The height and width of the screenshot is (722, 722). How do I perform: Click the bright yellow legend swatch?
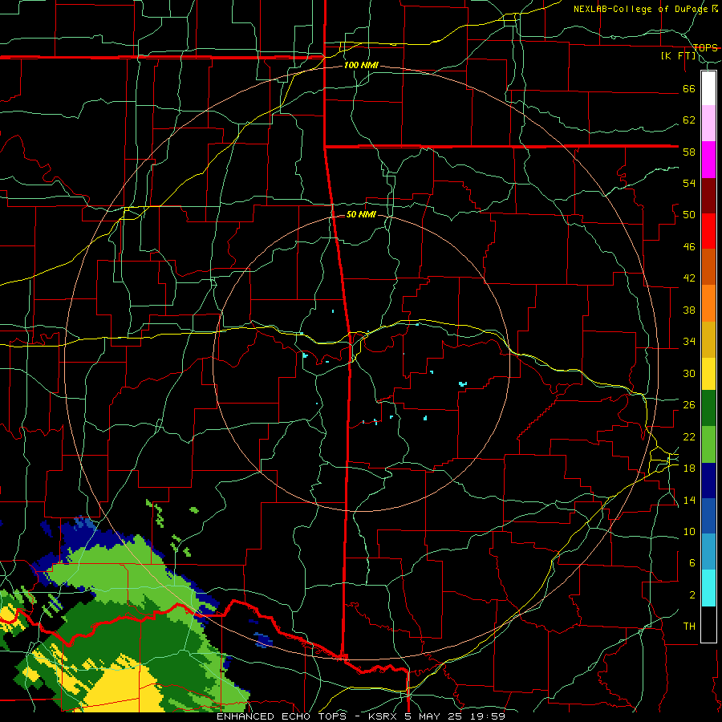(708, 373)
